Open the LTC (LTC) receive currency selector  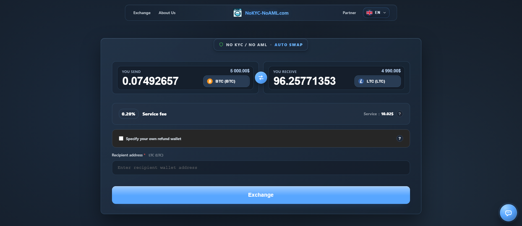coord(377,81)
